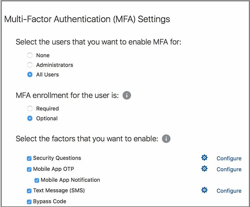Open info icon for enabling factors

click(166, 139)
